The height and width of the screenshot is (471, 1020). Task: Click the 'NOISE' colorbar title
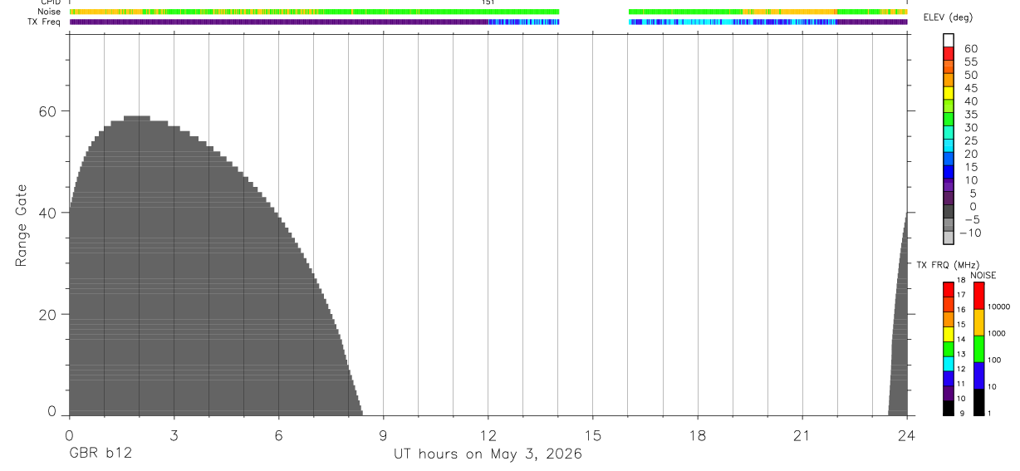[983, 275]
